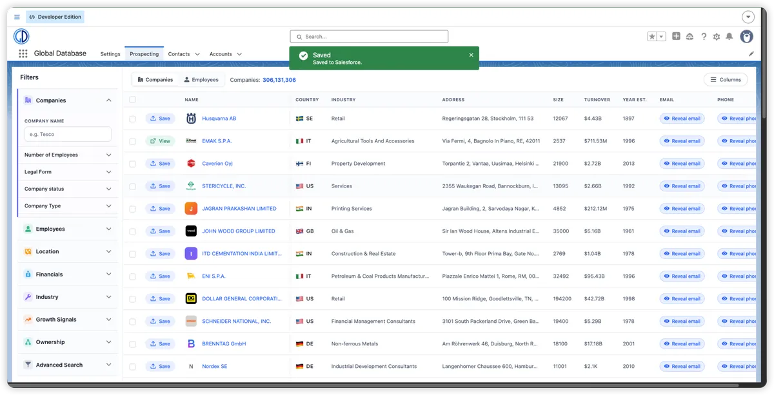This screenshot has width=774, height=395.
Task: Tick the checkbox for STERICYCLE, INC.
Action: pos(133,187)
